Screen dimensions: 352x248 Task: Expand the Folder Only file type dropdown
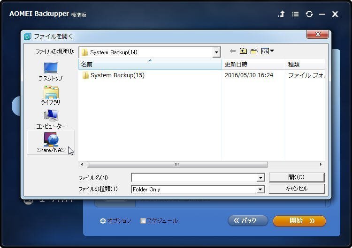coord(260,190)
